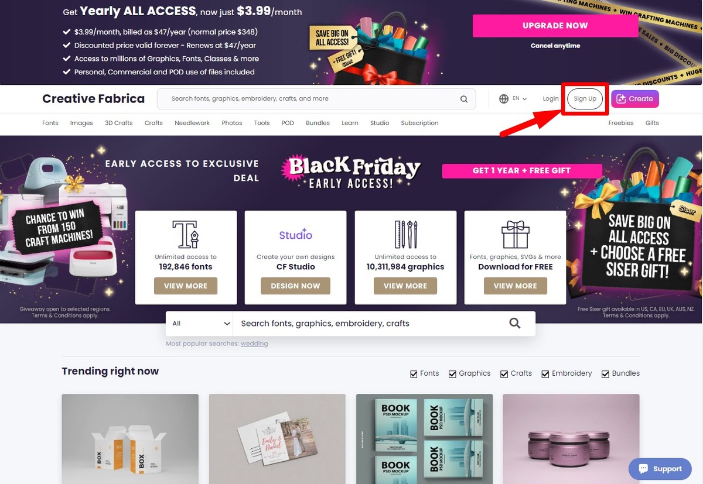Click the Studio logo in CF Studio card
Screen dimensions: 703x484
pos(295,235)
